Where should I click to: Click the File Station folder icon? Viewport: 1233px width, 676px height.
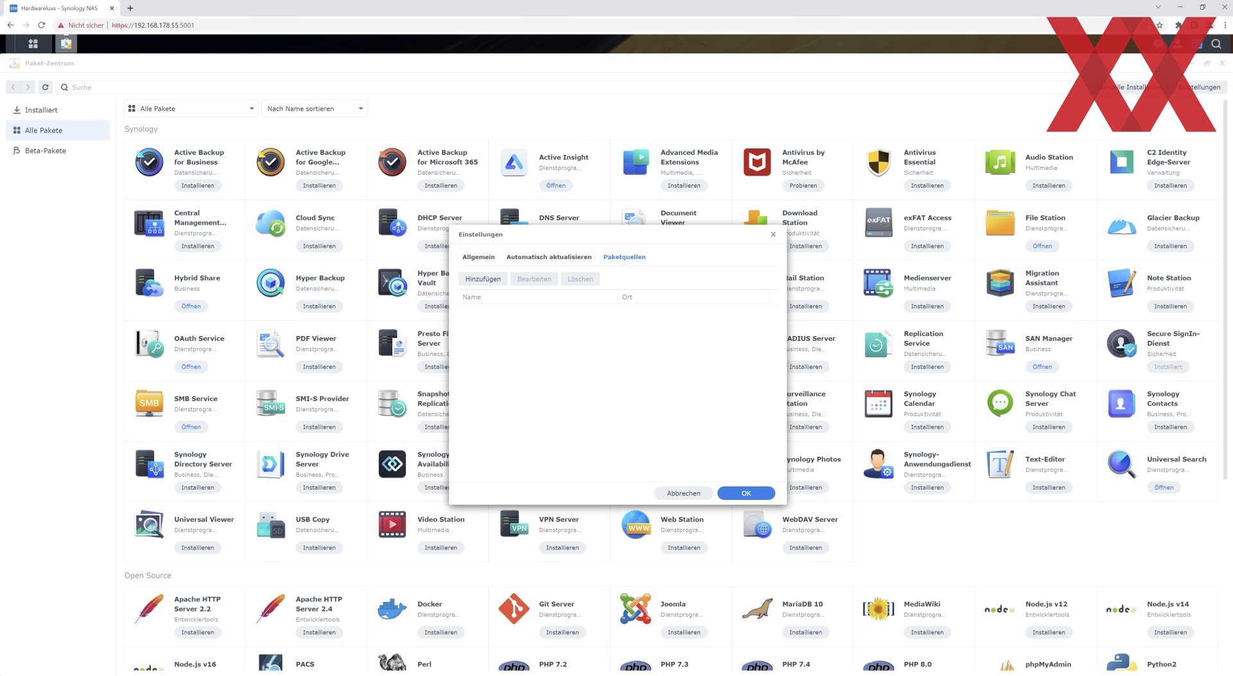(1000, 223)
